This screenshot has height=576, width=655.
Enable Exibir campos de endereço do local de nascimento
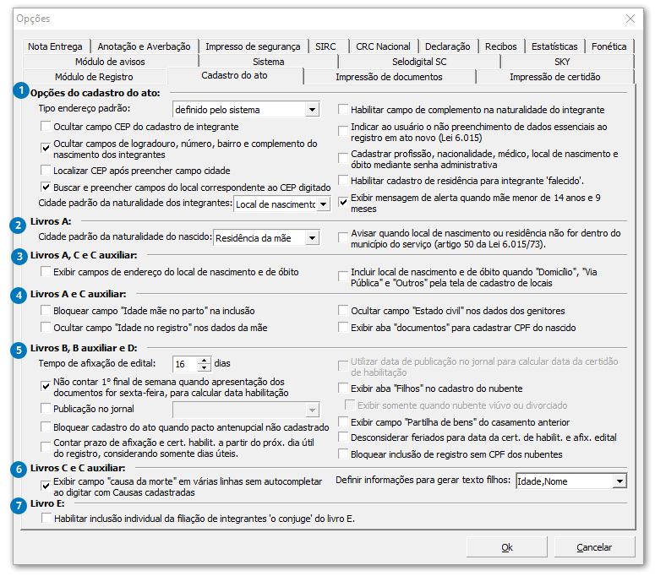(46, 272)
